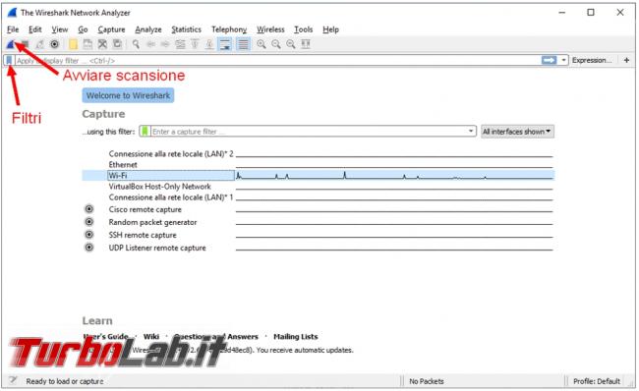Image resolution: width=639 pixels, height=391 pixels.
Task: Click the 'Welcome to Wireshark' banner
Action: click(128, 95)
